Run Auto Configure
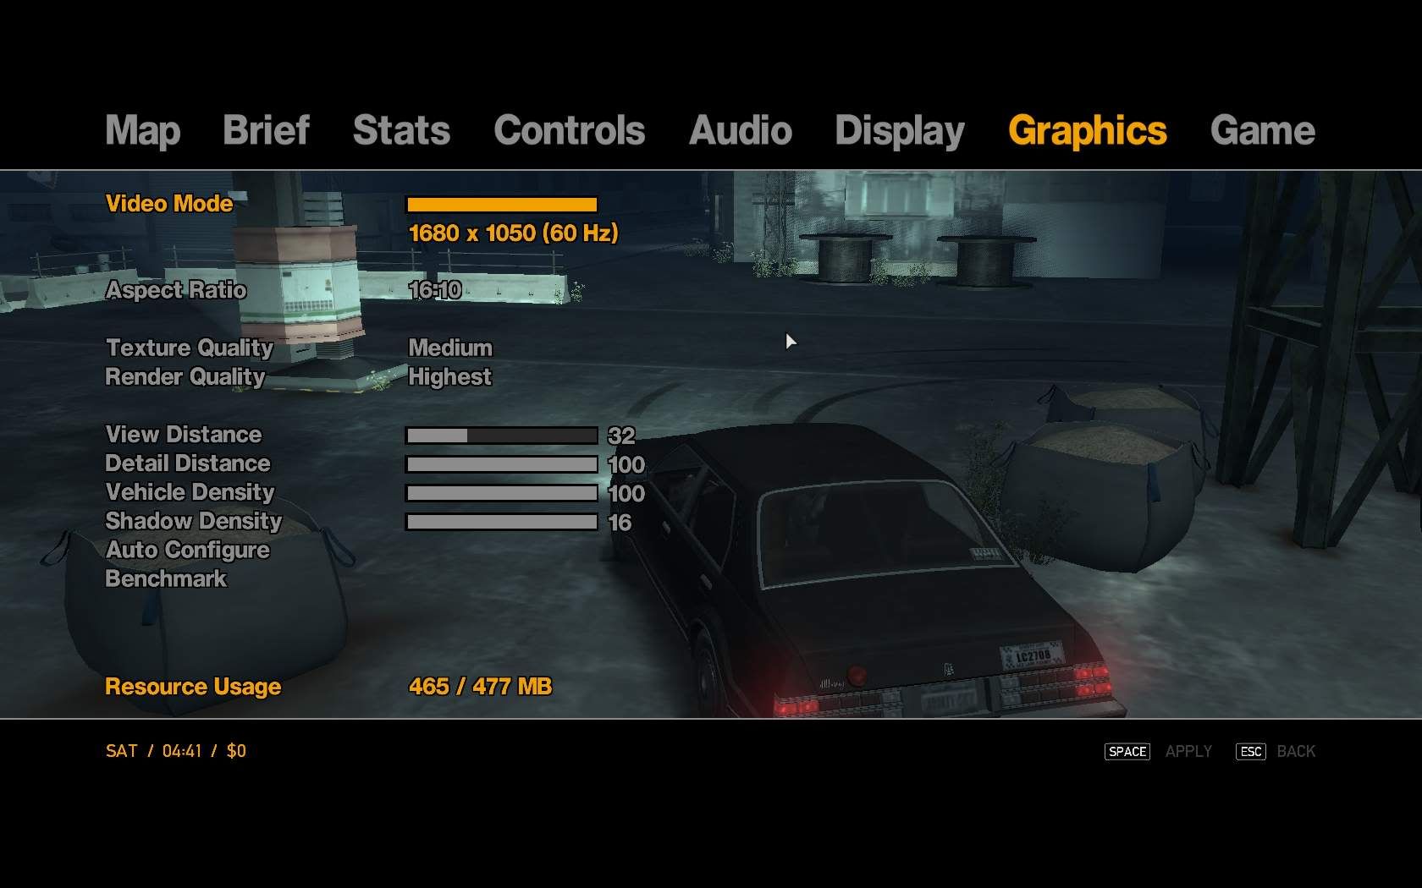The image size is (1422, 888). pos(188,550)
